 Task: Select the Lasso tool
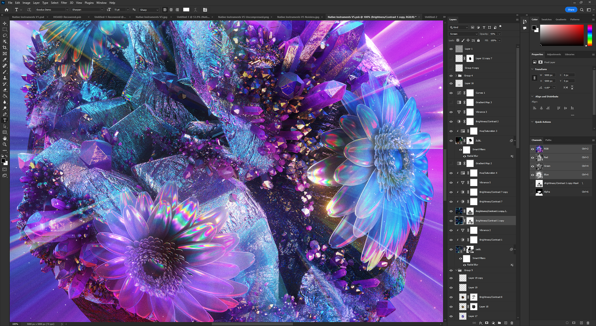[5, 35]
